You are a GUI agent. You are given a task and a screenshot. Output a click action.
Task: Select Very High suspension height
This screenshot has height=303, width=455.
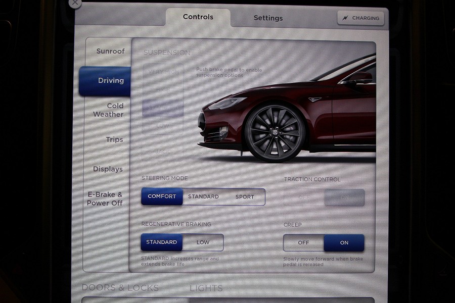point(163,72)
